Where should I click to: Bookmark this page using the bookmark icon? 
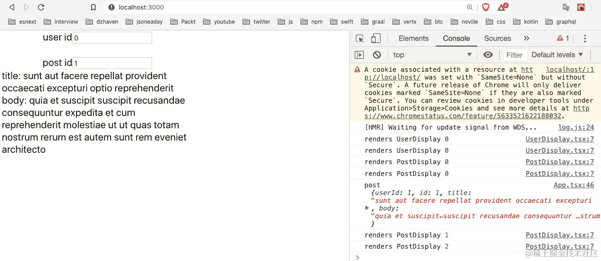[93, 7]
